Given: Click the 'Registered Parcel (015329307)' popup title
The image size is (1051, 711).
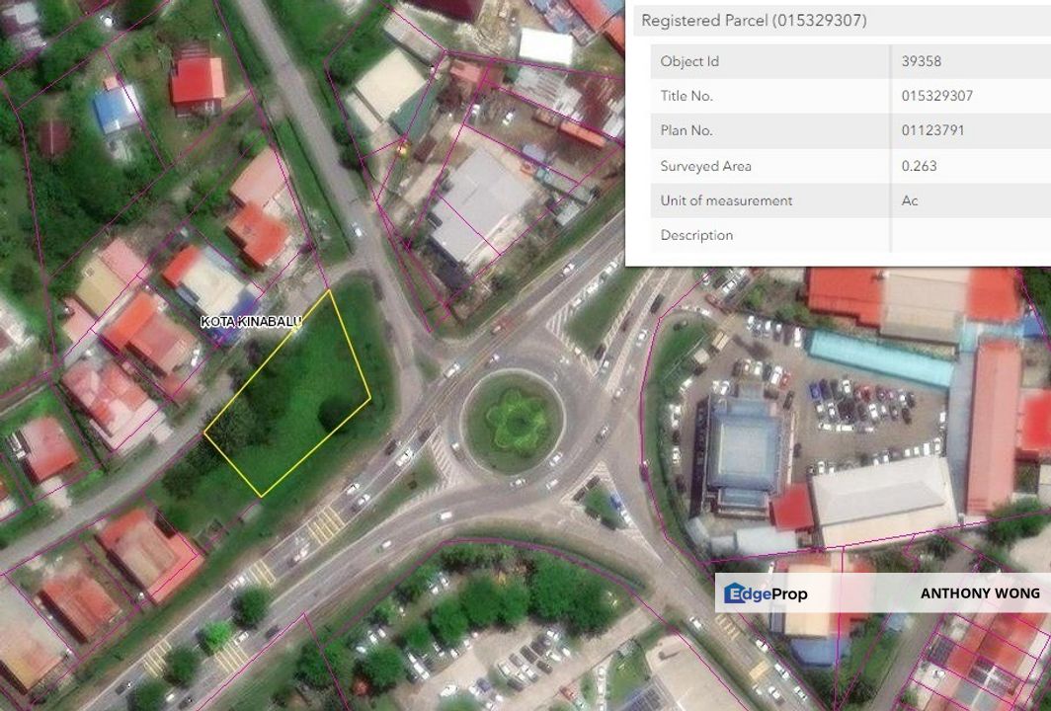Looking at the screenshot, I should tap(754, 20).
